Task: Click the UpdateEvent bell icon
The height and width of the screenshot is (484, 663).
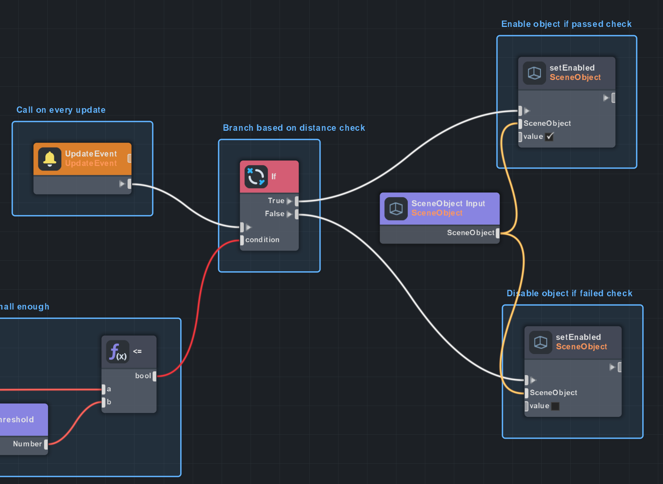Action: pos(50,159)
